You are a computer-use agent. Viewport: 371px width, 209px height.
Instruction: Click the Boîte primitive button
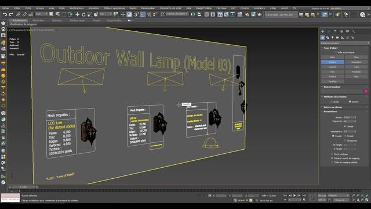click(x=332, y=57)
